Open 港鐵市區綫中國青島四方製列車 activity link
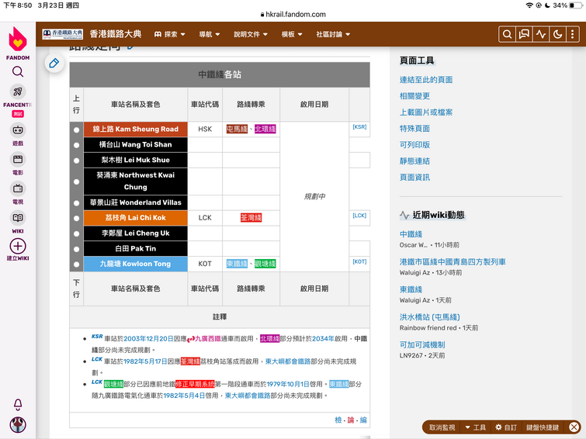Image resolution: width=586 pixels, height=439 pixels. [453, 262]
